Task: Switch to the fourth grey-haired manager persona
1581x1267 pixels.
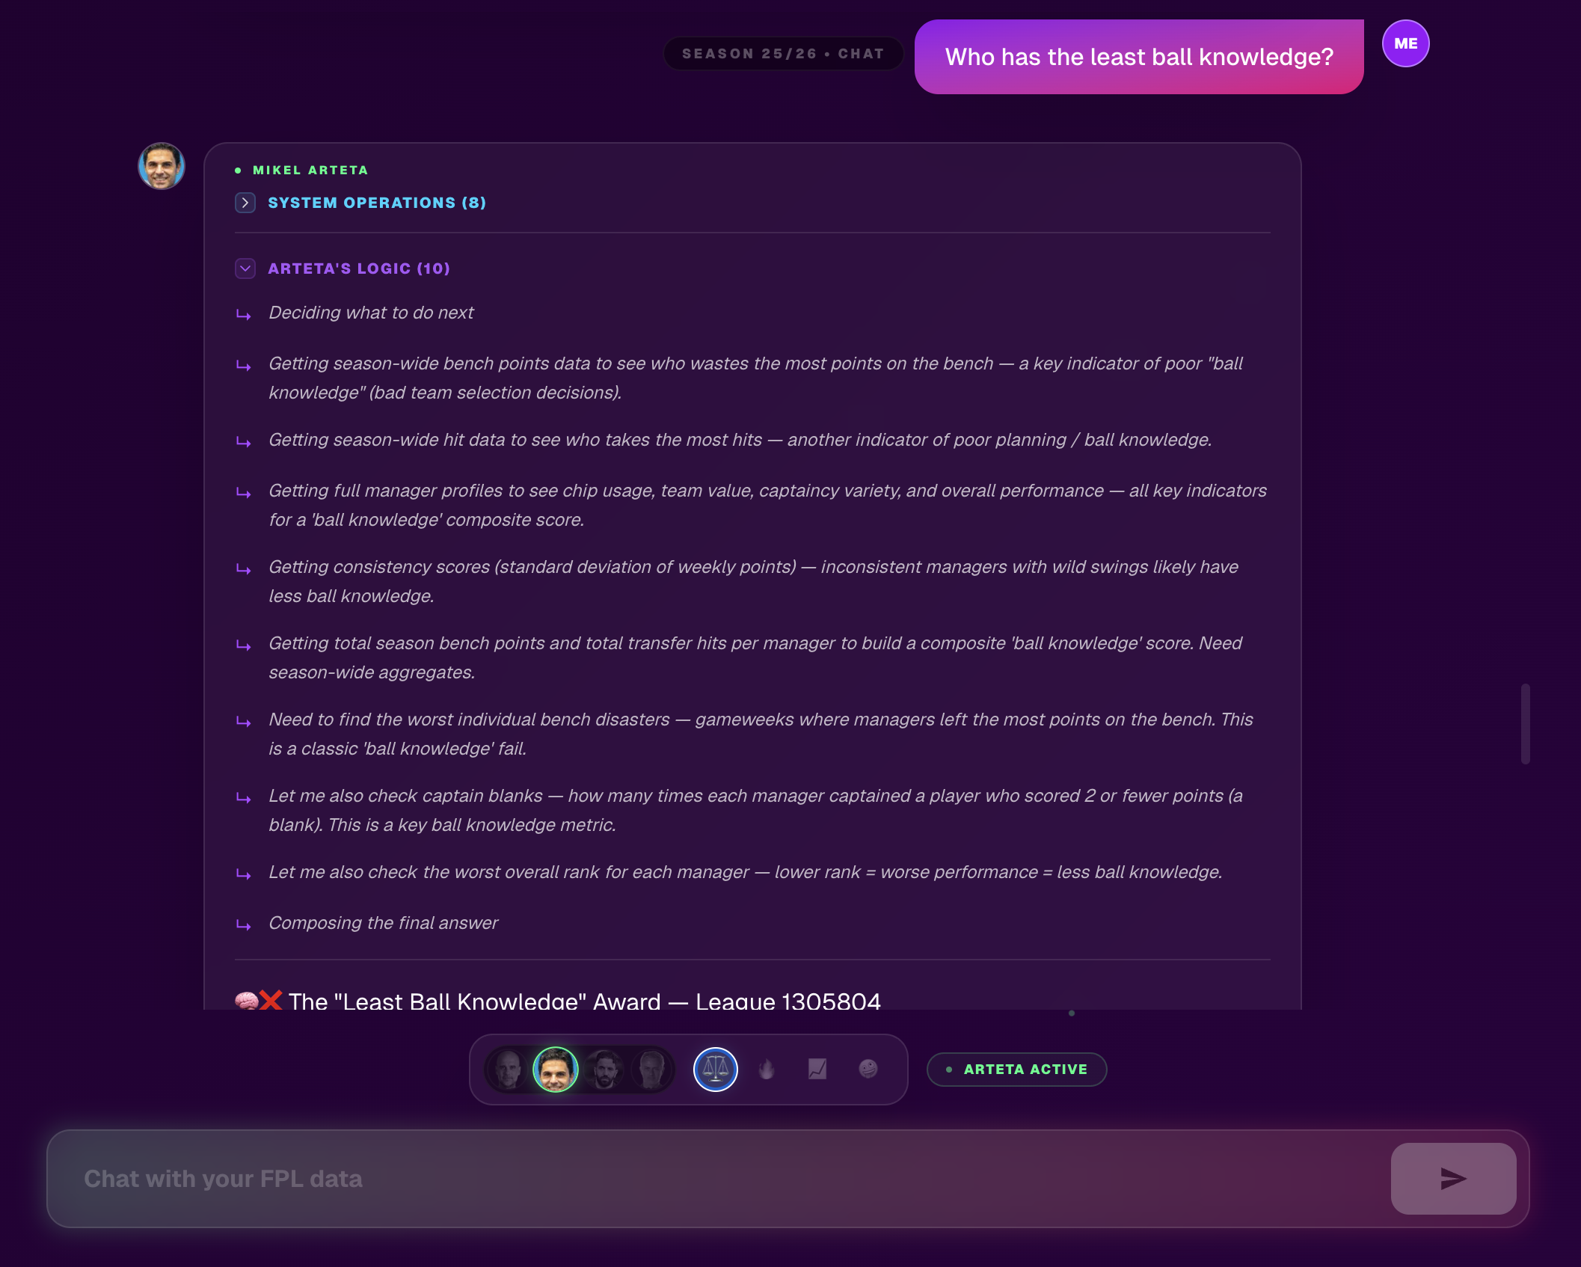Action: click(x=651, y=1069)
